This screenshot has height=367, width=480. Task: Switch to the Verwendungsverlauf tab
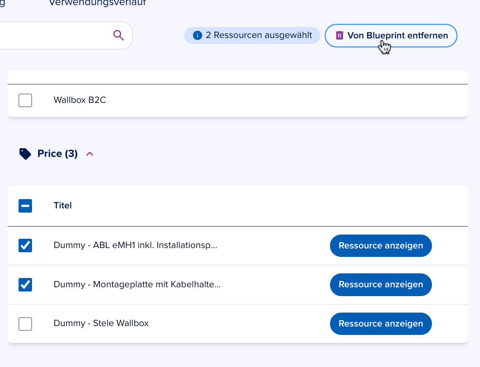coord(97,3)
